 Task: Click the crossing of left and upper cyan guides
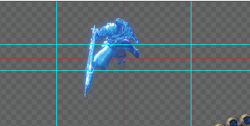pyautogui.click(x=57, y=45)
